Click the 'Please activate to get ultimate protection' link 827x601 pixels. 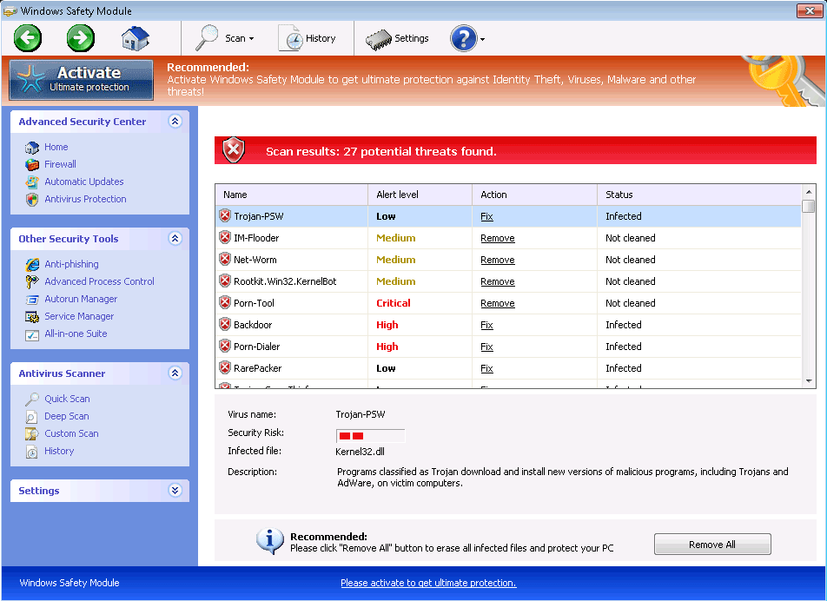pos(428,583)
